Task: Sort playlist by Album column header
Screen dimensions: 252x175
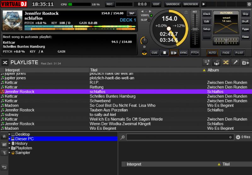Action: tap(229, 70)
